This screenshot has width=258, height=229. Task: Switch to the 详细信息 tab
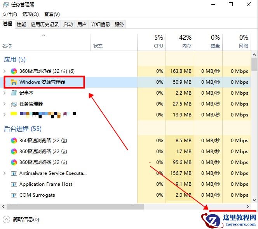pyautogui.click(x=101, y=25)
